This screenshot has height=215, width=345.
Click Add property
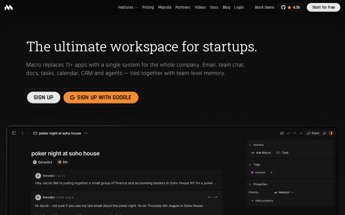[262, 201]
